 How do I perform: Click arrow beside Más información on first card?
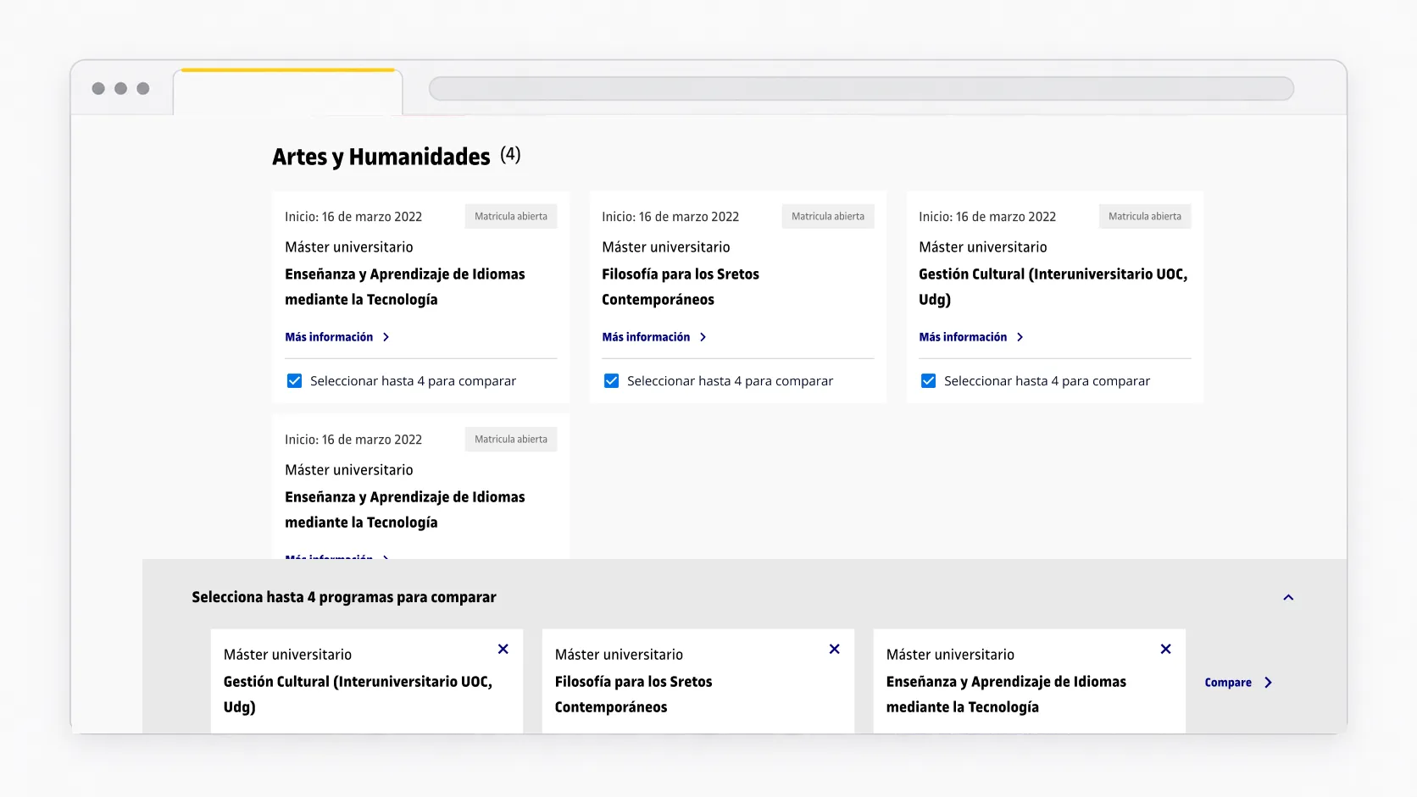pyautogui.click(x=386, y=337)
